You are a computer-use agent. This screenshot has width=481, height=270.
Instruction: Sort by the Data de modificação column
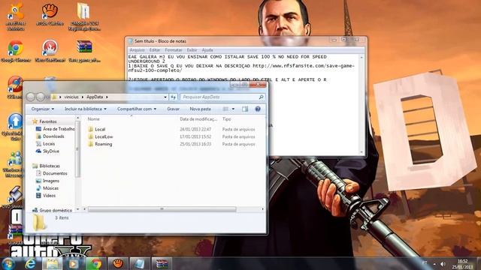(198, 119)
